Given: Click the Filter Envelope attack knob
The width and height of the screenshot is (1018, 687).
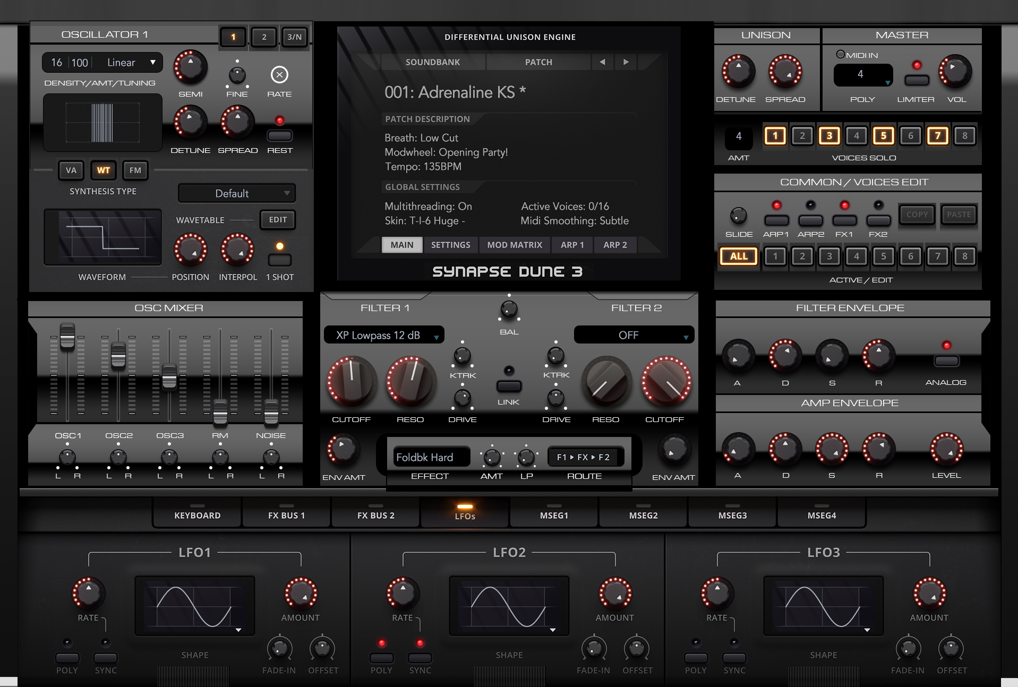Looking at the screenshot, I should (x=738, y=355).
